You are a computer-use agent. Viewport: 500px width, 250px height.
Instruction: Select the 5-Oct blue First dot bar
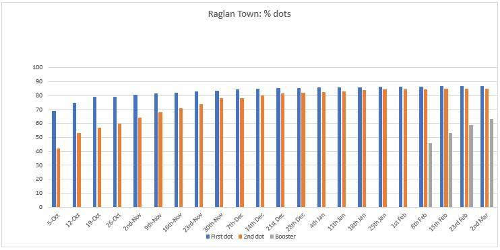click(x=54, y=159)
